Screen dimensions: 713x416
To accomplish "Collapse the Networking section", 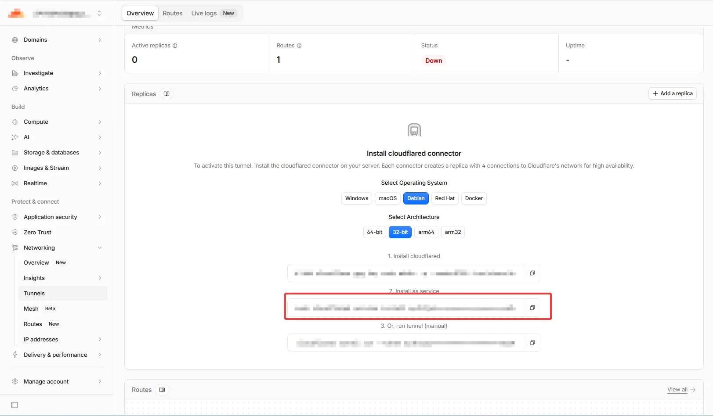I will 57,248.
